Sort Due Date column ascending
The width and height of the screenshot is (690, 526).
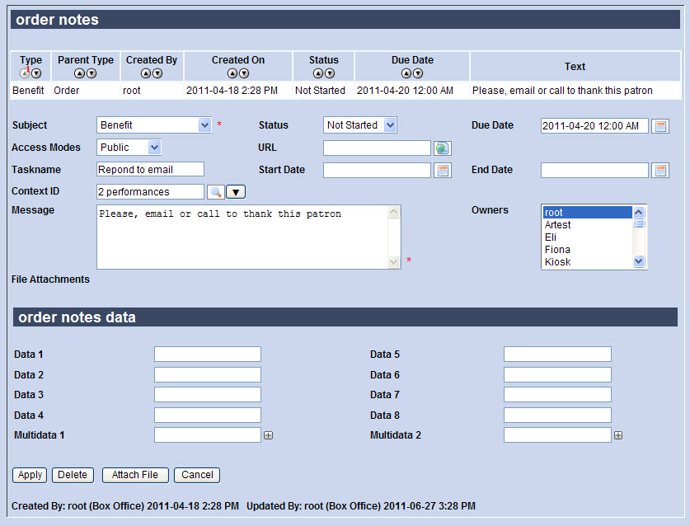click(x=406, y=73)
